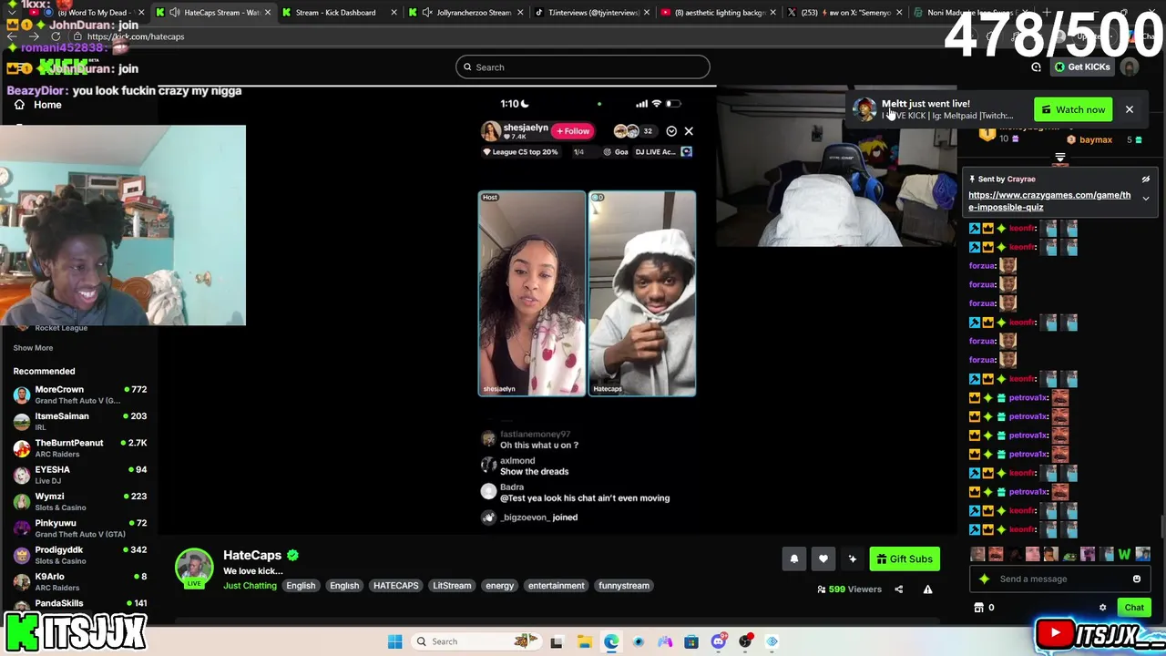This screenshot has height=656, width=1166.
Task: Click the down-arrow circle icon in the phone stream
Action: click(x=671, y=131)
